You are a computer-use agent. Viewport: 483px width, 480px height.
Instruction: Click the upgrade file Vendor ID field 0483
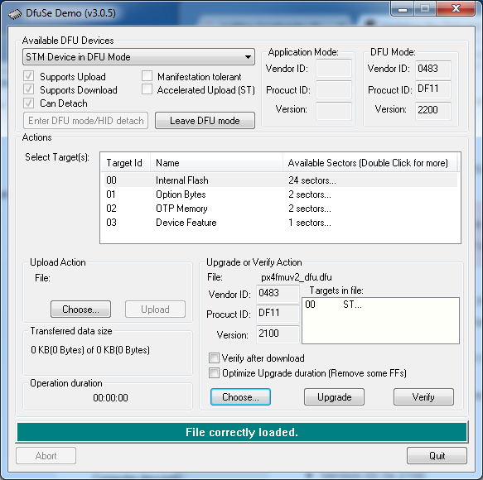click(x=278, y=294)
